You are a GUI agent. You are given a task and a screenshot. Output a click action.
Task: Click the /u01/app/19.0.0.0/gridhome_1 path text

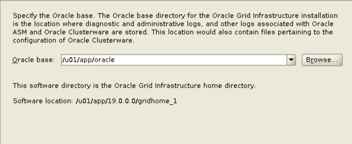point(126,101)
